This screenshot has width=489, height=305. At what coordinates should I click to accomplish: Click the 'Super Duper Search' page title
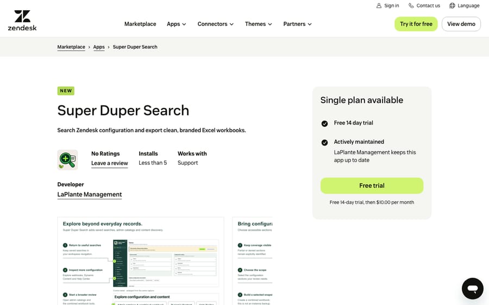click(x=123, y=111)
